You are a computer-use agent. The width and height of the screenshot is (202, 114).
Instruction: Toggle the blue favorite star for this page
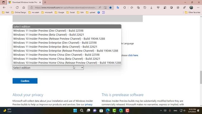click(x=110, y=8)
